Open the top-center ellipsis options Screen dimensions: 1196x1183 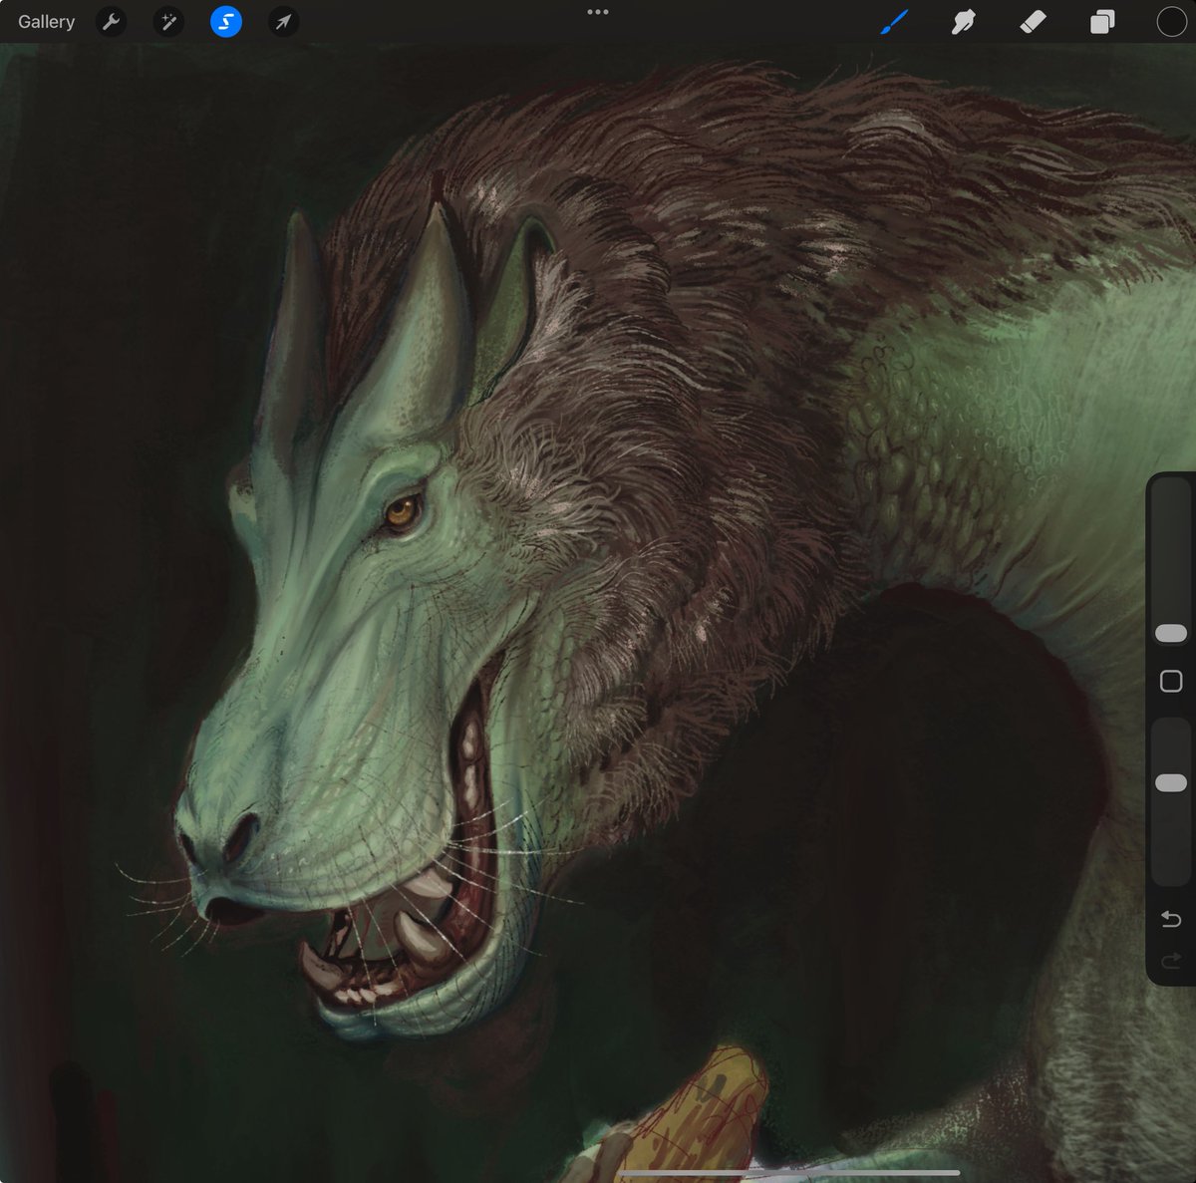point(598,14)
